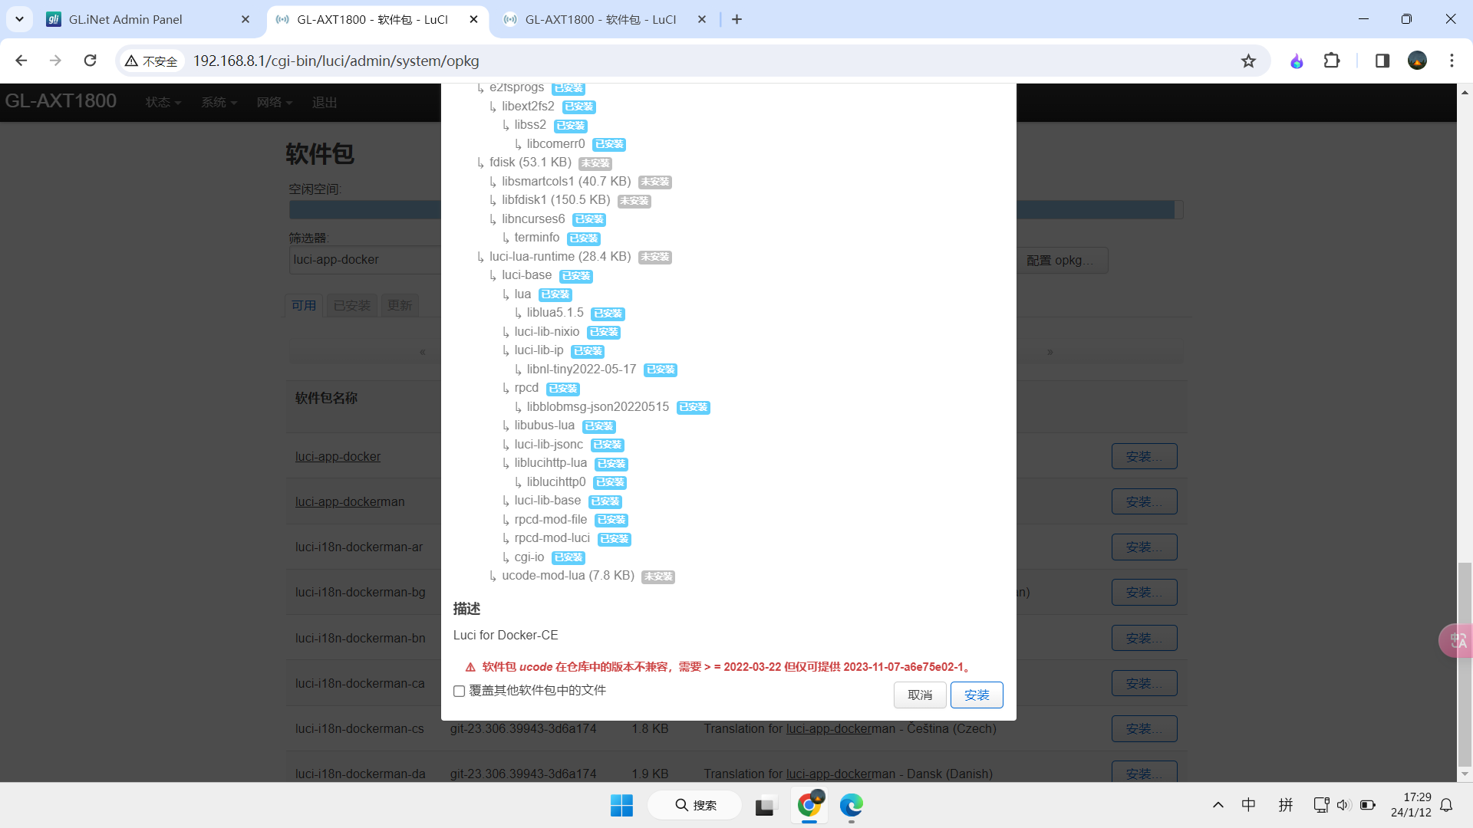The height and width of the screenshot is (828, 1473).
Task: Open the 系统 dropdown menu
Action: pos(219,102)
